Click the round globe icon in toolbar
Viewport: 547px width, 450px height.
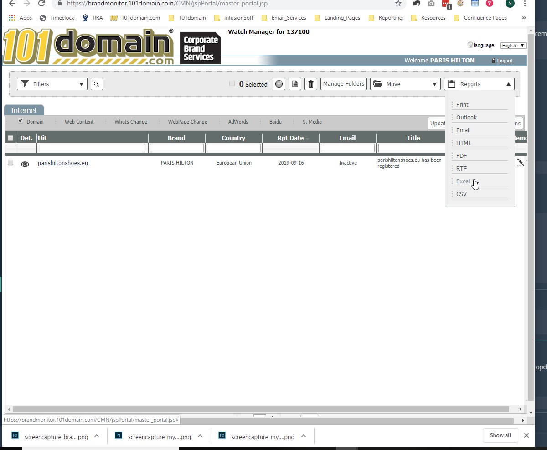[279, 84]
